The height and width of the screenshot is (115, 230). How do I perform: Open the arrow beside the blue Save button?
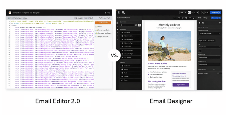coord(220,13)
